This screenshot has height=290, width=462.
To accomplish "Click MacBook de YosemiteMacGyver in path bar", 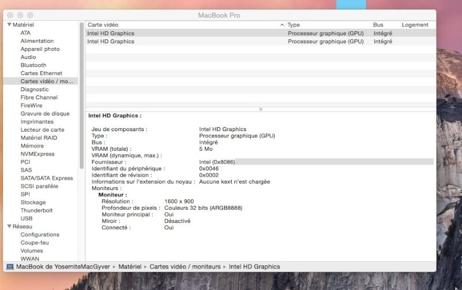I will click(63, 267).
